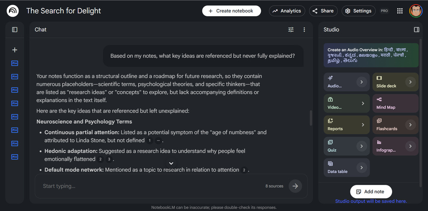Expand Quiz options arrow
The width and height of the screenshot is (428, 211).
coord(362,146)
